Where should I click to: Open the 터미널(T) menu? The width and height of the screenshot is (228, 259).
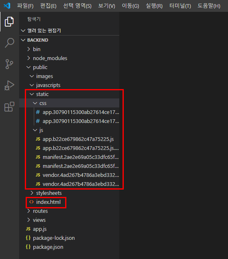pos(180,6)
